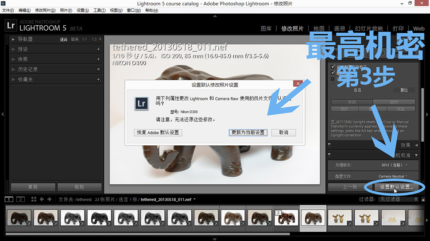Clear history with the X icon
The height and width of the screenshot is (241, 430).
coord(98,70)
